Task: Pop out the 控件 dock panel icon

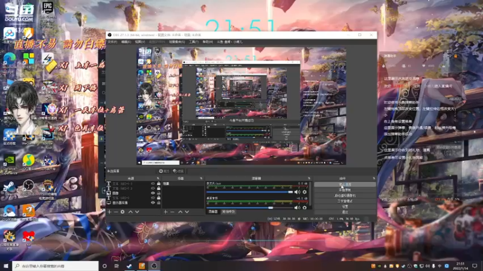Action: click(374, 178)
